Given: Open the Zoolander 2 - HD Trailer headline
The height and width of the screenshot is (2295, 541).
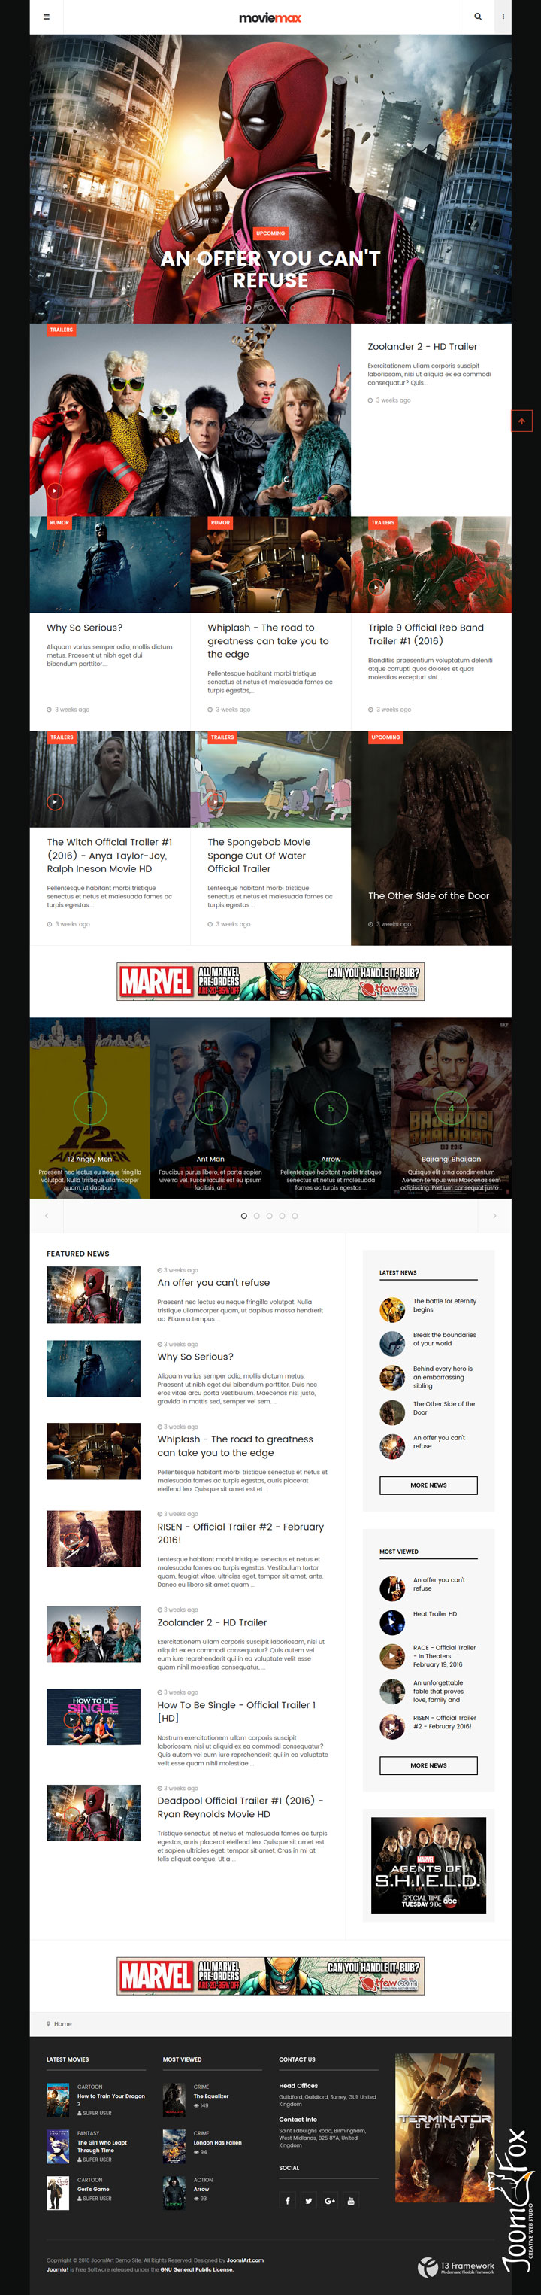Looking at the screenshot, I should [422, 347].
